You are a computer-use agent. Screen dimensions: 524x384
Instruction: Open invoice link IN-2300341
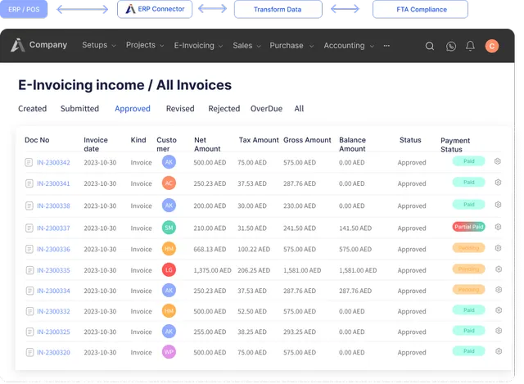(53, 183)
